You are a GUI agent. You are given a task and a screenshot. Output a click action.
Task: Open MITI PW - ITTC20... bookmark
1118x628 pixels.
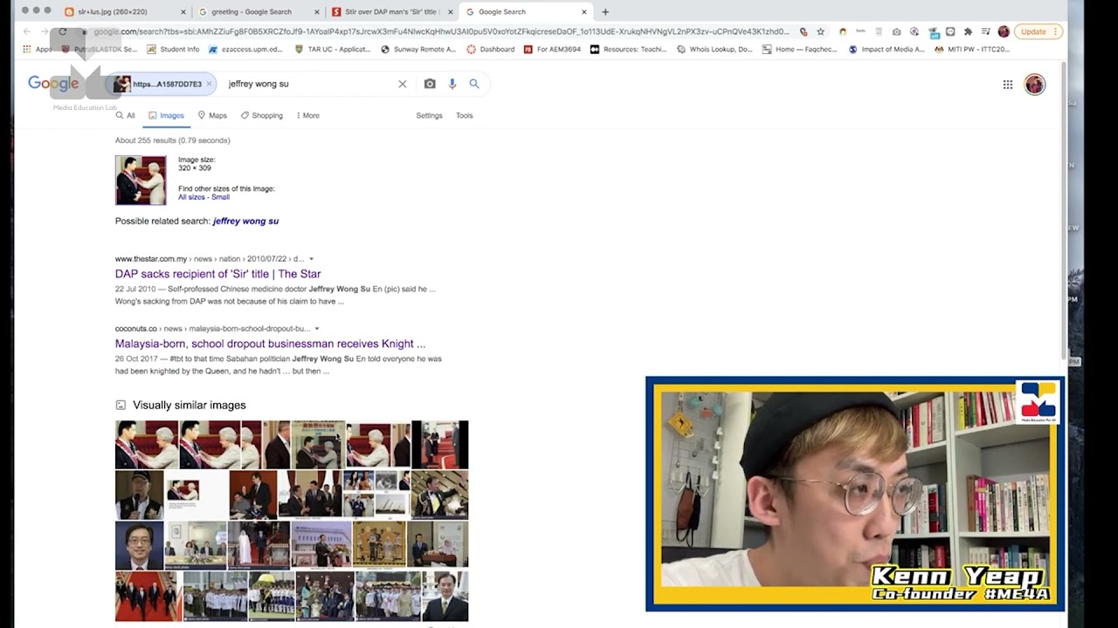(x=971, y=50)
